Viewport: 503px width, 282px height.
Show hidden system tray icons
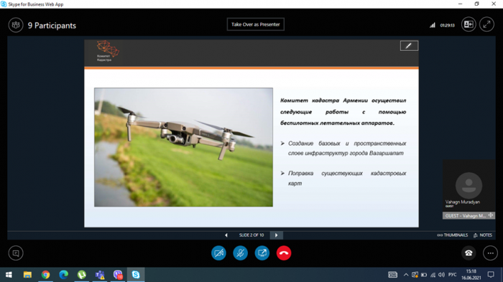click(406, 275)
